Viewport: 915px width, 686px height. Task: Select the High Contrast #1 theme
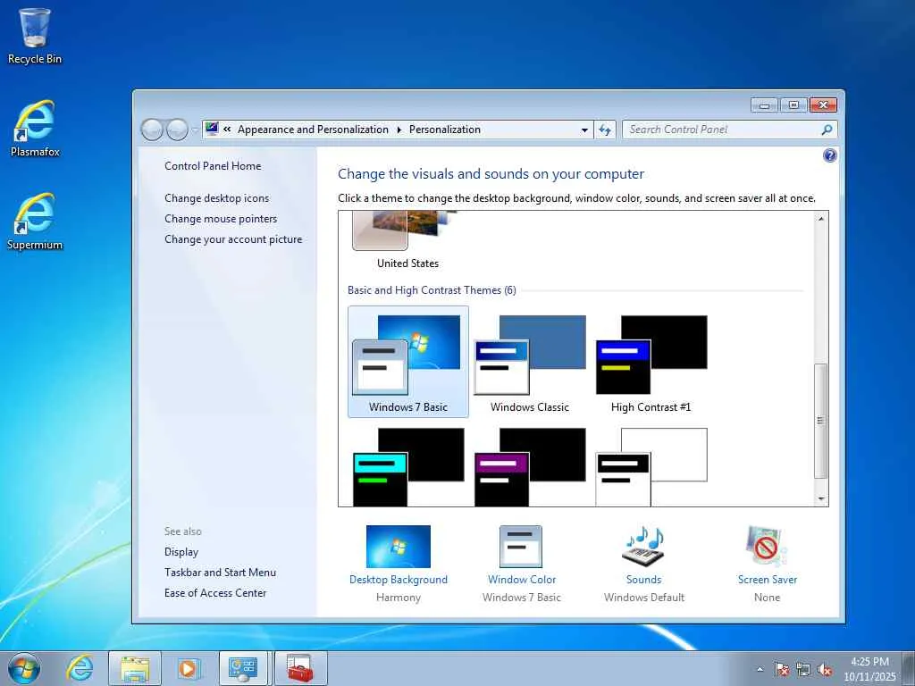click(651, 362)
